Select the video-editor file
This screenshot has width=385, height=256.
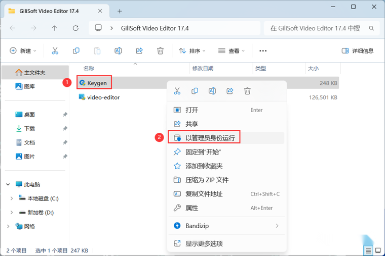103,97
